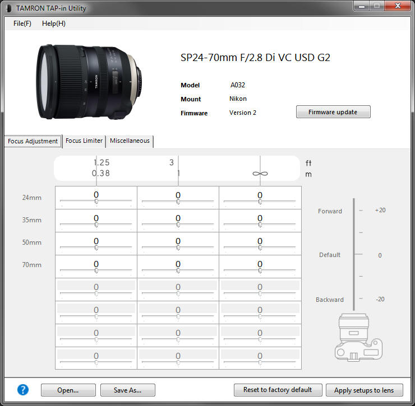The height and width of the screenshot is (406, 415).
Task: Click the 50mm slider at 1m distance
Action: pos(178,248)
